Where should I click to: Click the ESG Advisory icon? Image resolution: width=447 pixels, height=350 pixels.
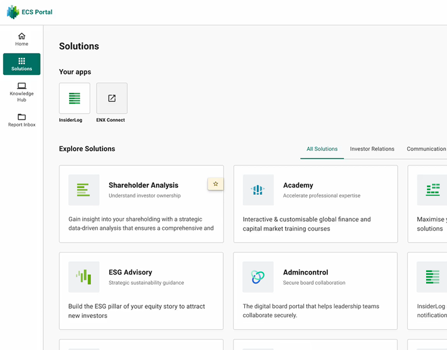tap(84, 277)
